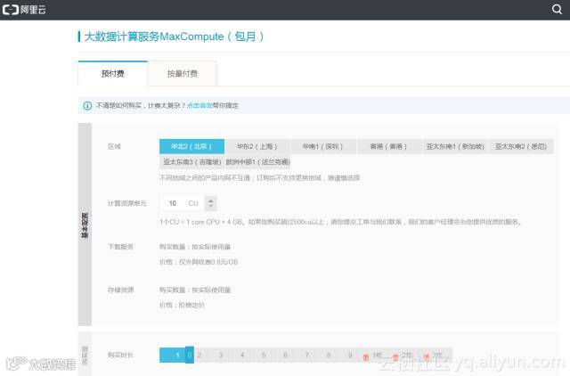Select region 香港（香港）
570x376 pixels.
click(388, 146)
